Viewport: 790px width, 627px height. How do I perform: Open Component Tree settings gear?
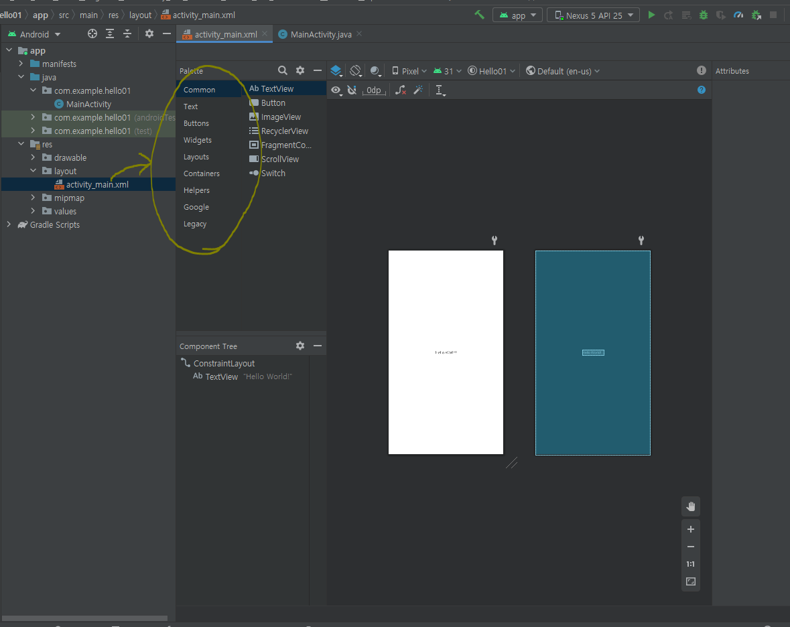[300, 346]
